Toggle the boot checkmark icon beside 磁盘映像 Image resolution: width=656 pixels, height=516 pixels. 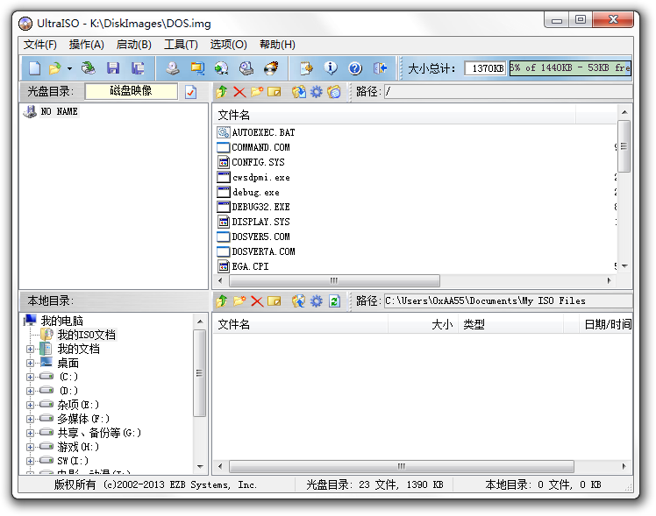coord(190,92)
